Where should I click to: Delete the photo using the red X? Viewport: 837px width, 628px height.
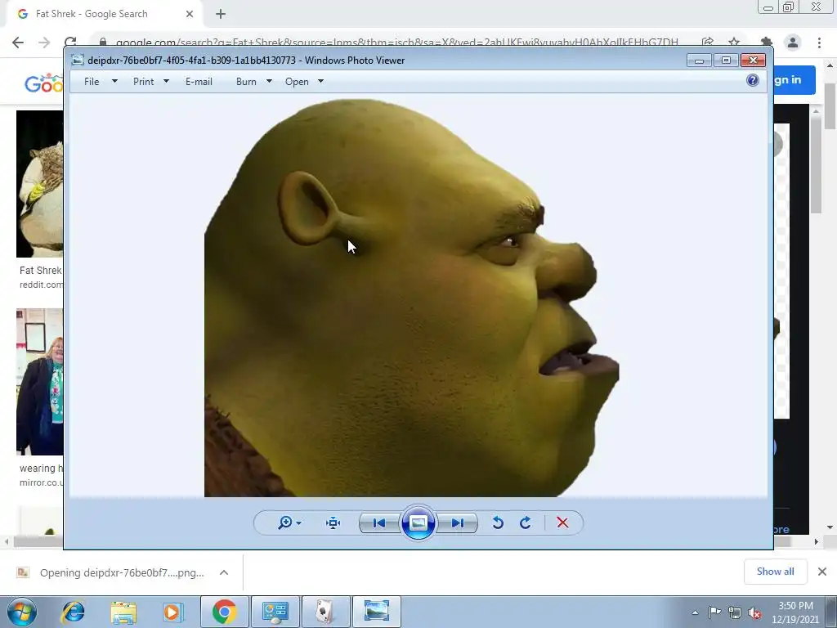(562, 523)
